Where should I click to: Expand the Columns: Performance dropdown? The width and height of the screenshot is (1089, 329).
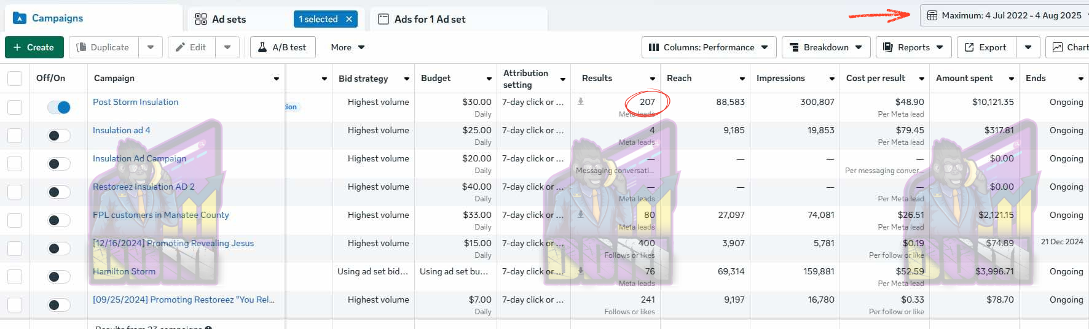tap(709, 47)
